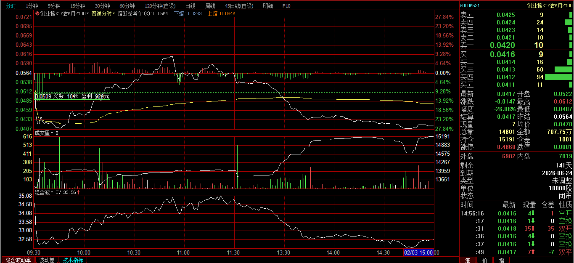The height and width of the screenshot is (263, 574).
Task: Open the 隐含波 indicator dropdown
Action: tap(52, 192)
